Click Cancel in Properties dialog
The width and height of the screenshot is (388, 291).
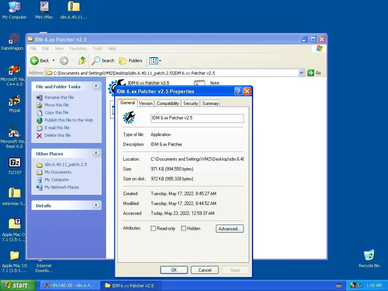[205, 270]
